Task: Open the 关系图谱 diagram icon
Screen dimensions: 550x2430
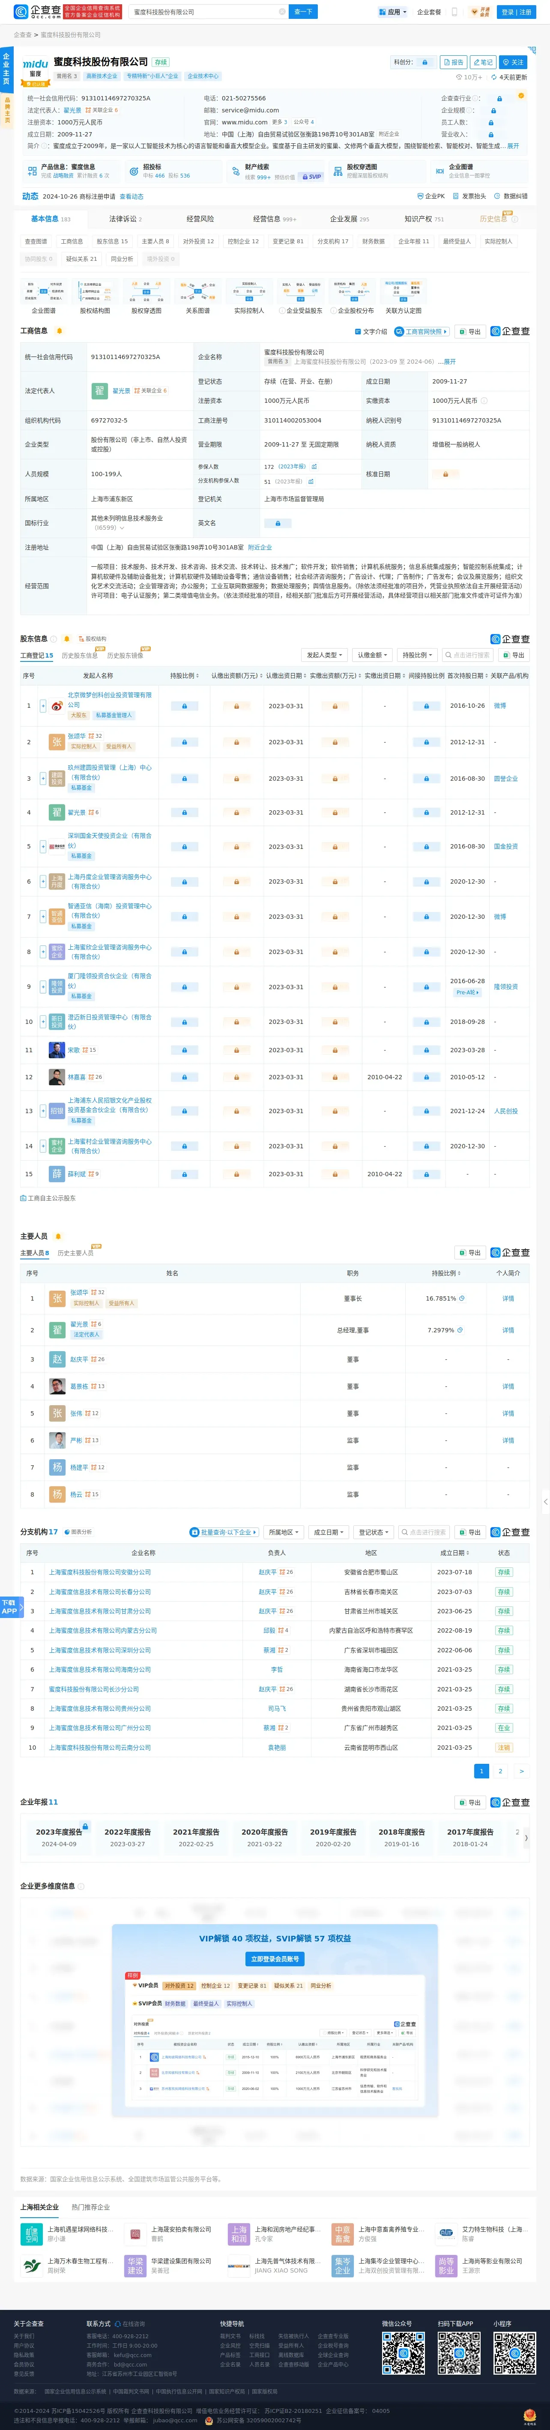Action: 198,290
